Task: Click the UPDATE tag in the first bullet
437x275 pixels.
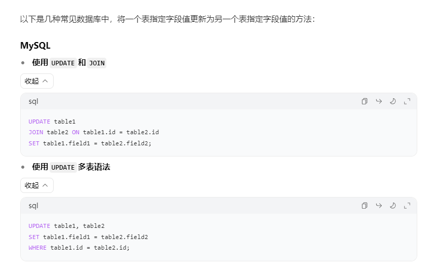Action: [63, 63]
